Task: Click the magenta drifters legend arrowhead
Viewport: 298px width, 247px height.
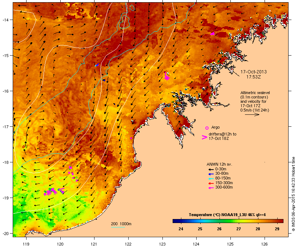Action: coord(204,137)
